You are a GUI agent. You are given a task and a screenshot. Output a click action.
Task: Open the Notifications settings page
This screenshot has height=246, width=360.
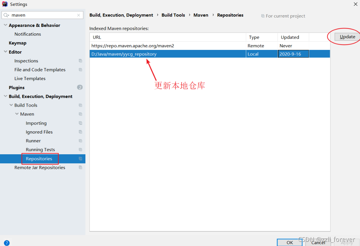coord(28,34)
